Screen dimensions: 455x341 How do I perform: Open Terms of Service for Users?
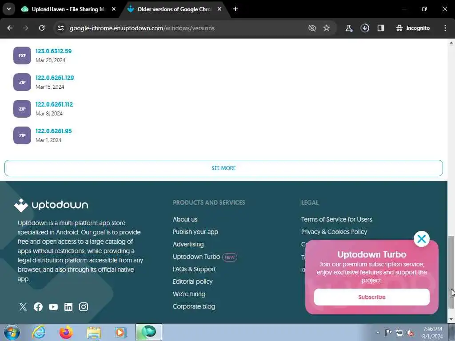click(336, 219)
